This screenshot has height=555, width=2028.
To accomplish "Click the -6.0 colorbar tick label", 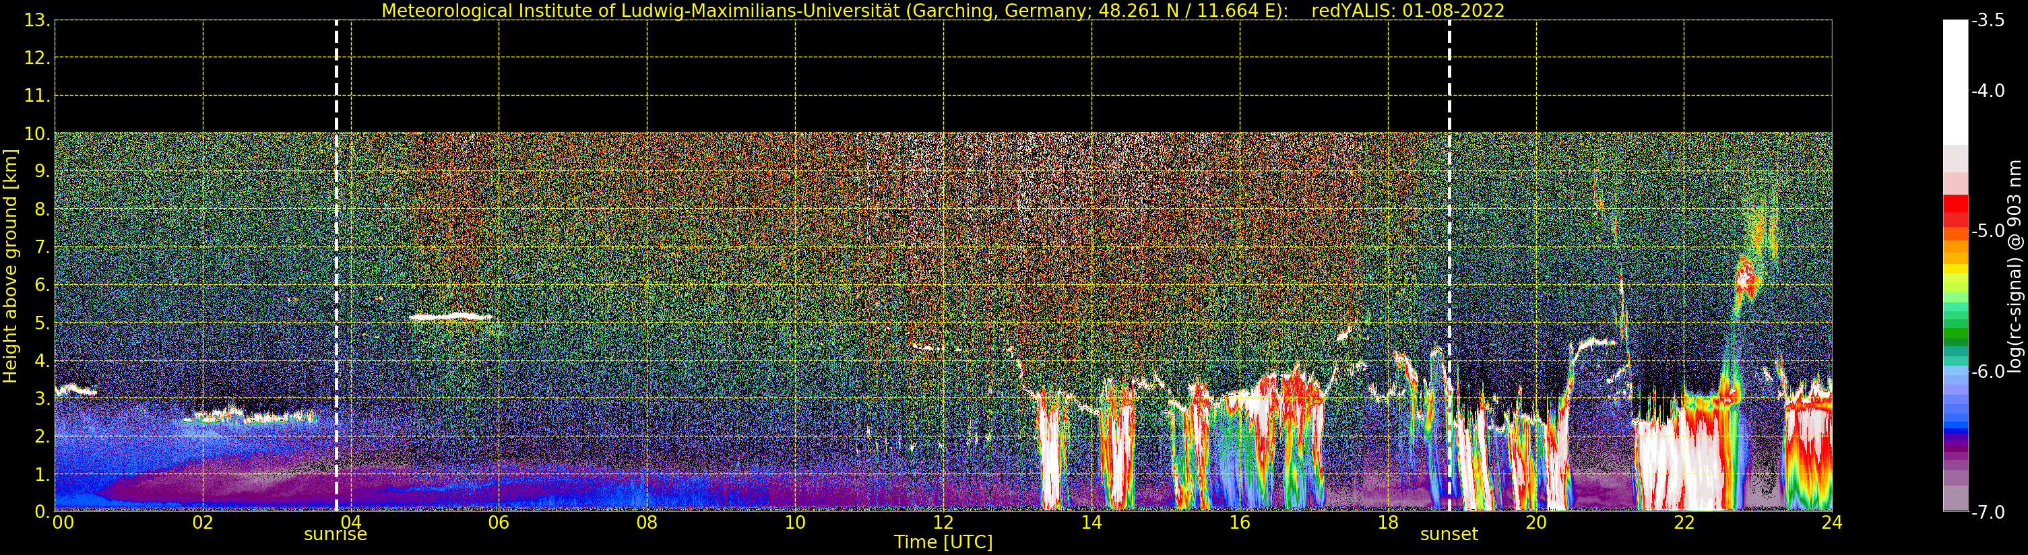I will [1988, 372].
